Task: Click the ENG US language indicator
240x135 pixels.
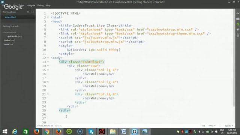Action: 222,132
